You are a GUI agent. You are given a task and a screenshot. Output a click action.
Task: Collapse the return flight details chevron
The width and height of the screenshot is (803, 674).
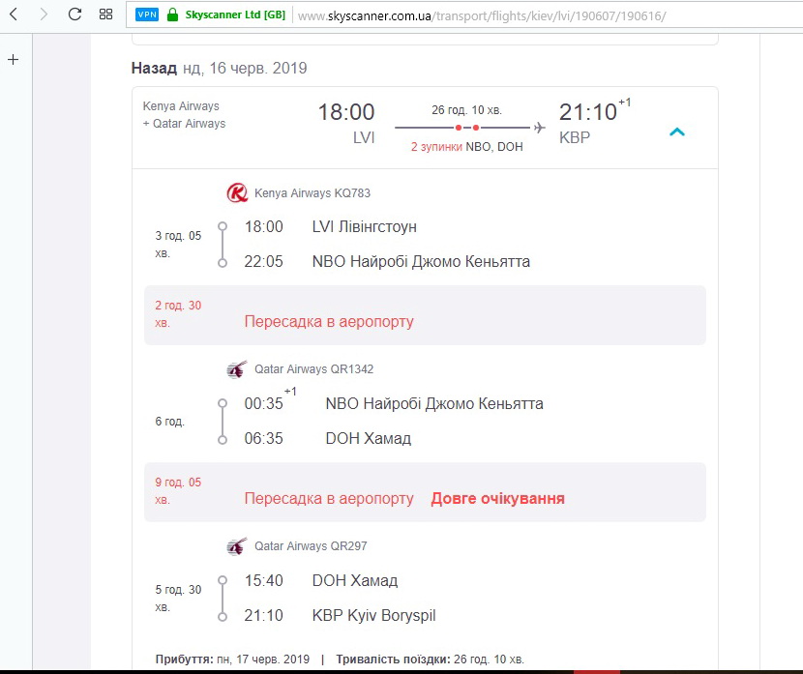click(x=677, y=132)
